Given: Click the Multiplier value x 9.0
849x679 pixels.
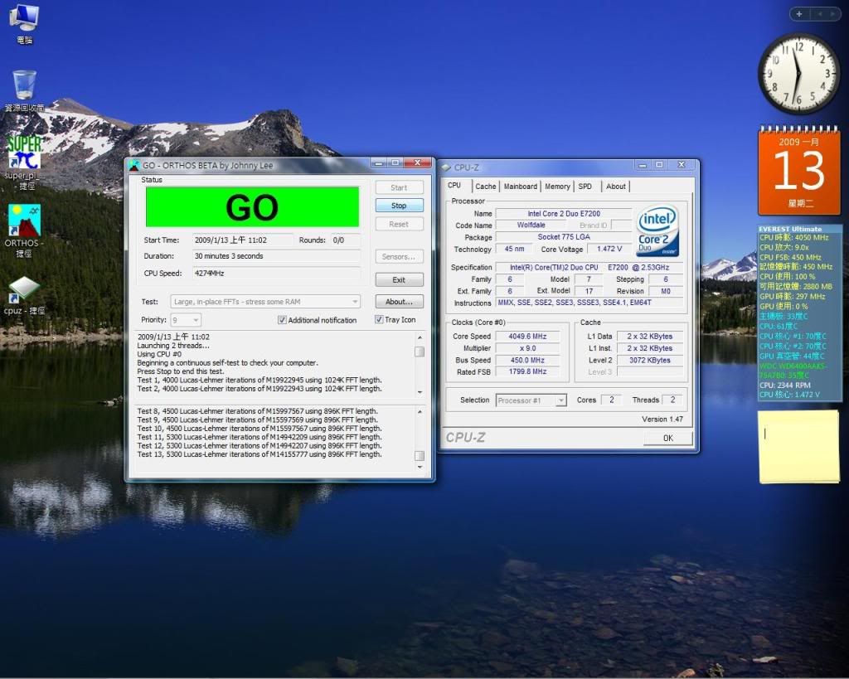Looking at the screenshot, I should coord(527,348).
